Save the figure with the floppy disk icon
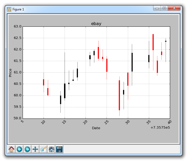Viewport: 189px width, 162px height. tap(59, 149)
